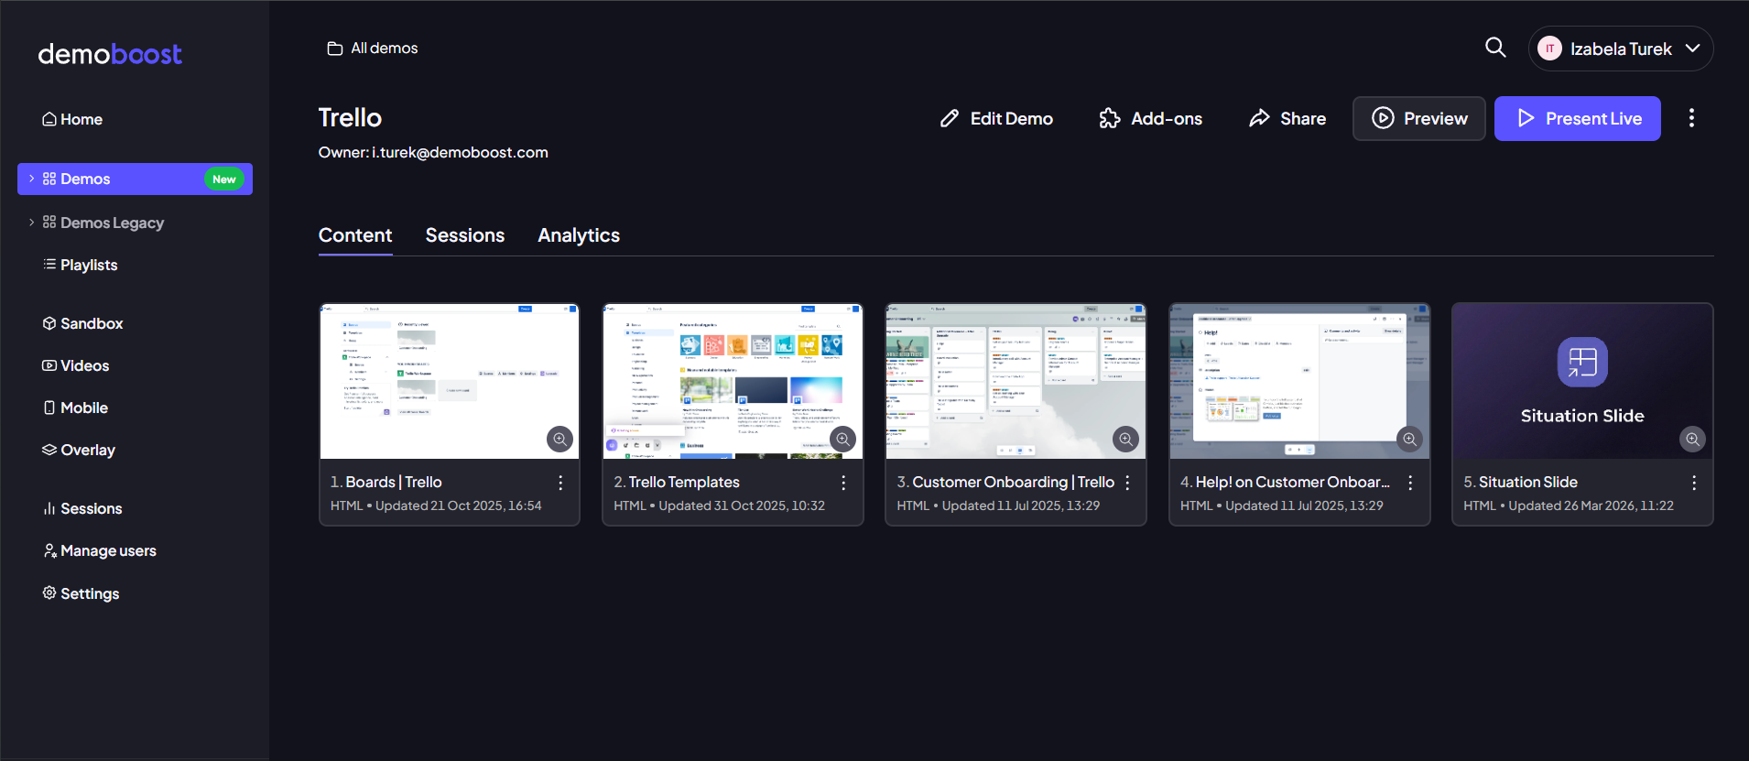Open the Boards | Trello thumbnail
The height and width of the screenshot is (761, 1749).
(449, 381)
